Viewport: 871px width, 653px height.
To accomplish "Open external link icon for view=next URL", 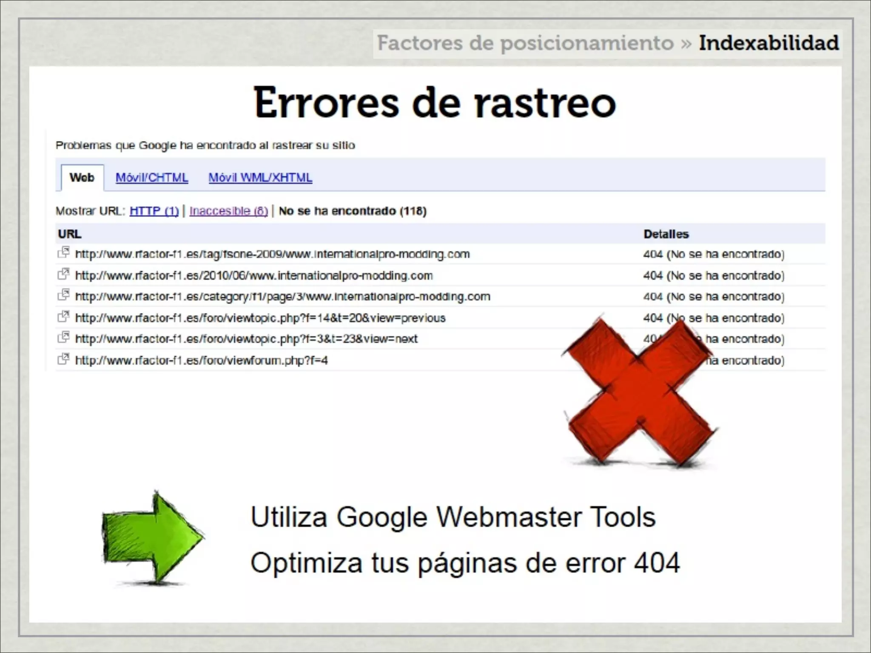I will [x=63, y=338].
